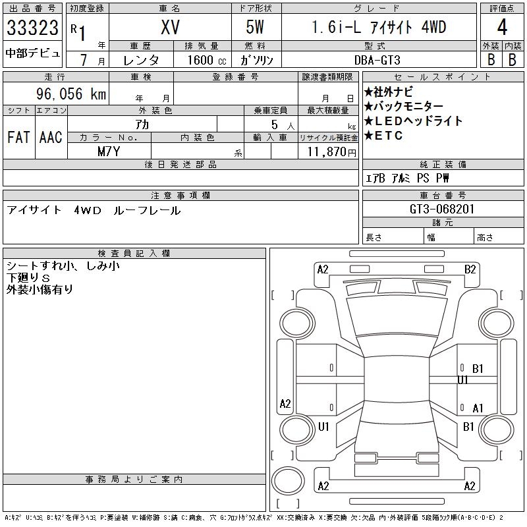Click the air conditioner value AAC
This screenshot has width=527, height=527.
click(51, 137)
